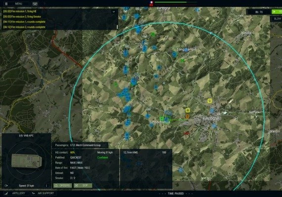Click the 'Moving 31 kph' status
Screen dimensions: 282x197
click(x=105, y=153)
